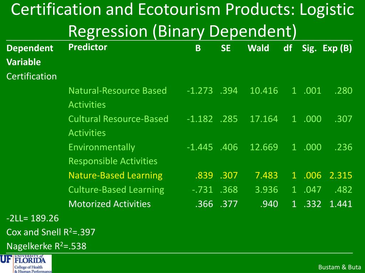Select the Cox and Snell R² line
Viewport: 365px width, 273px height.
click(51, 232)
